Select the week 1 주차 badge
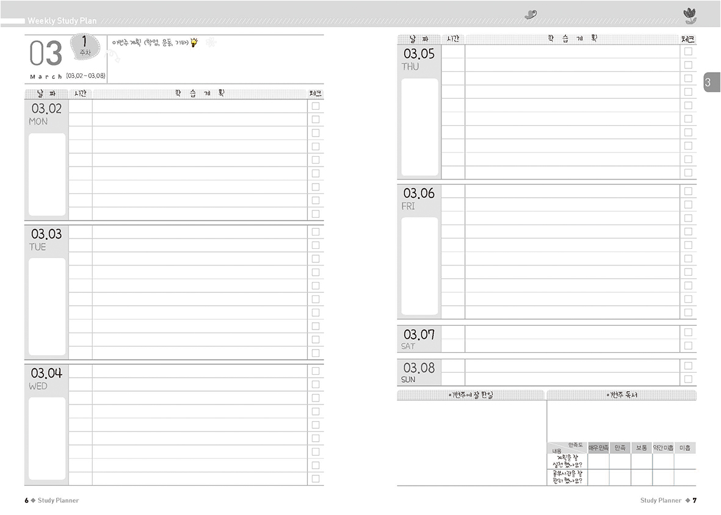The height and width of the screenshot is (515, 721). tap(85, 47)
